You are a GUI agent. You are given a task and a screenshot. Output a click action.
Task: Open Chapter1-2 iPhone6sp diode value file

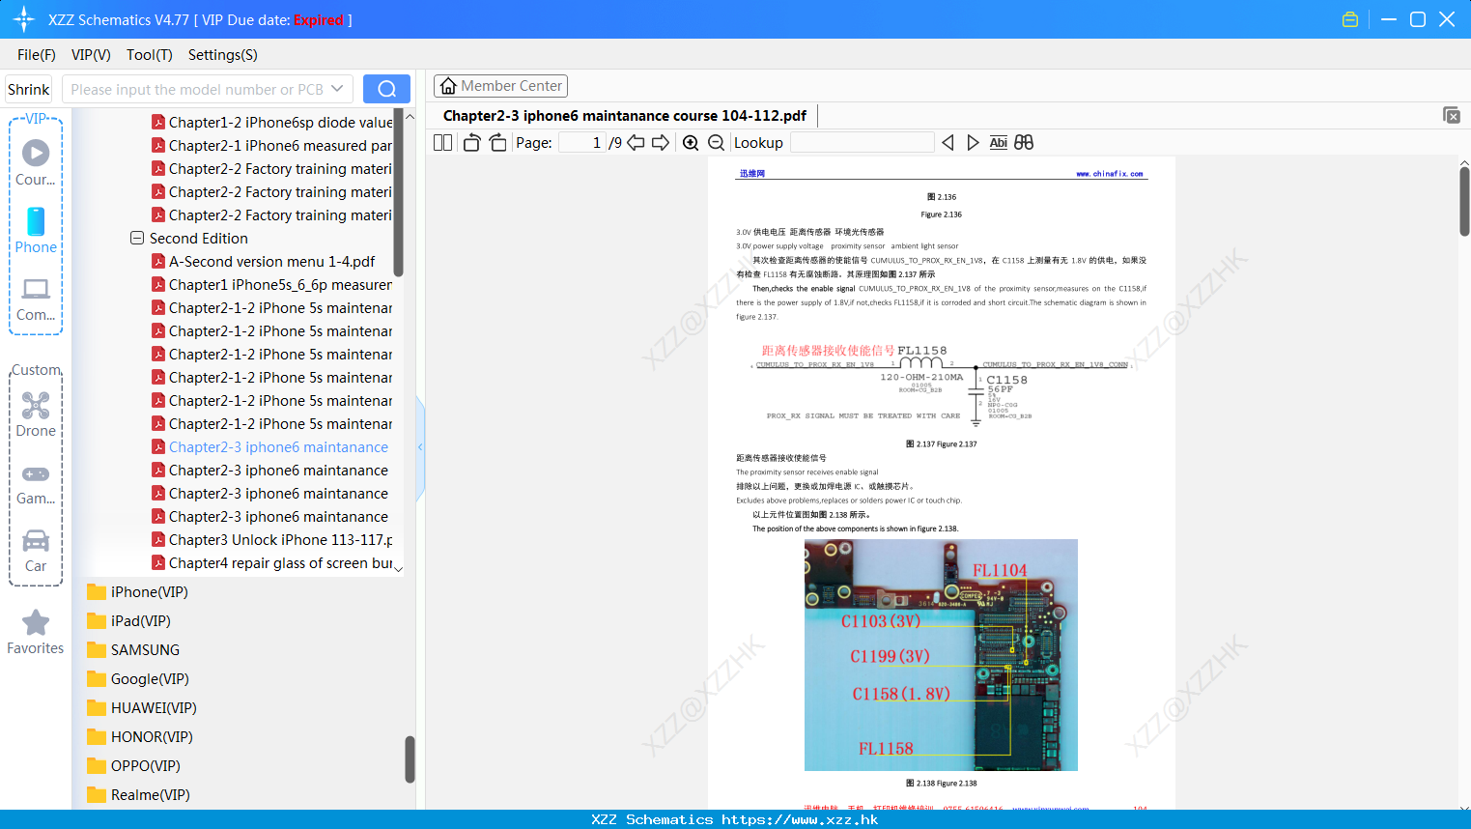271,123
